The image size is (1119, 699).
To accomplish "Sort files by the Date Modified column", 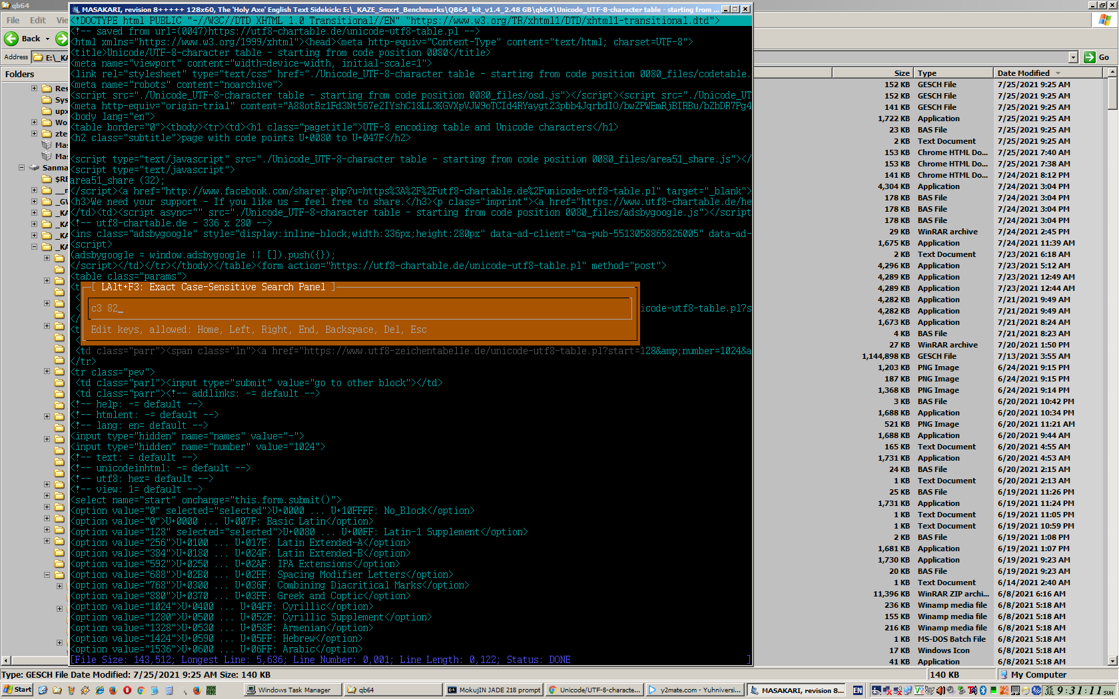I will [x=1023, y=73].
